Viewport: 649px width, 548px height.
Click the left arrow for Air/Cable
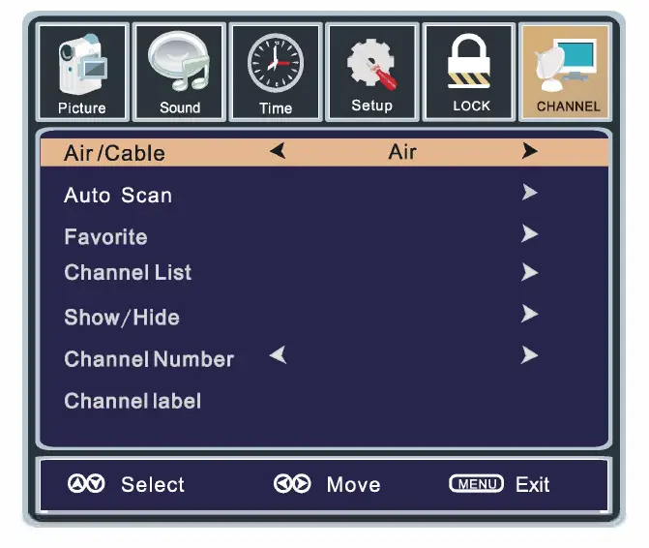[x=279, y=151]
